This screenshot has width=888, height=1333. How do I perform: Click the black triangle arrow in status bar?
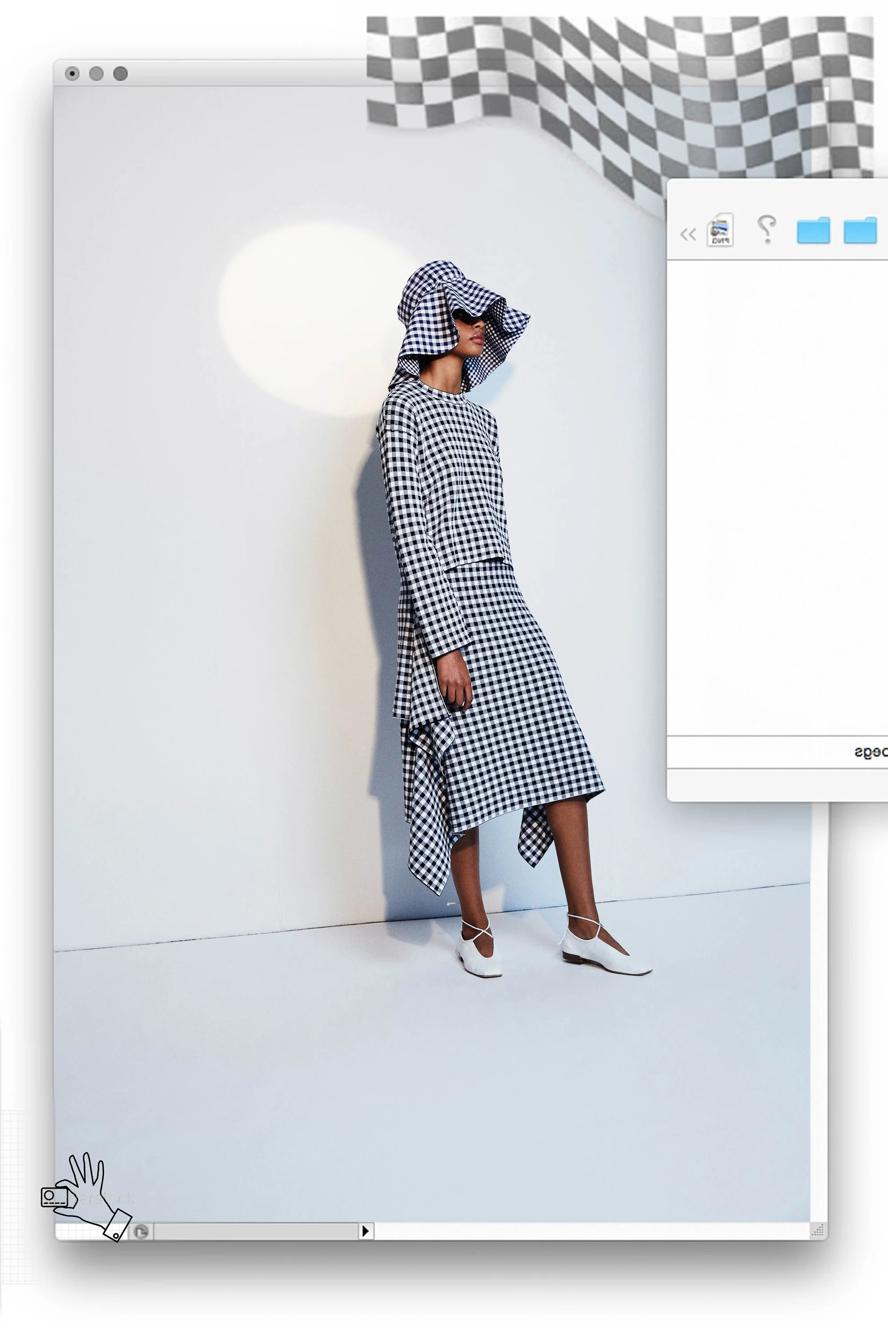[x=365, y=1230]
